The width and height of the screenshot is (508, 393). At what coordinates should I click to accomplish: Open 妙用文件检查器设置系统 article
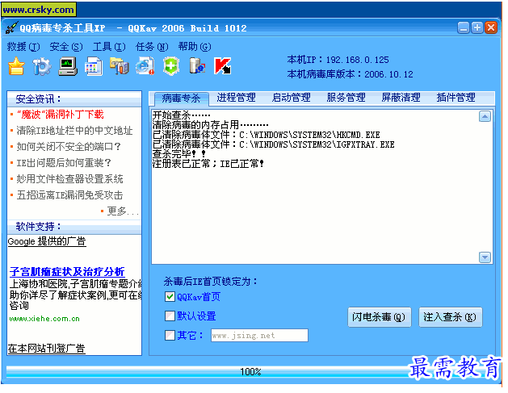[x=69, y=179]
